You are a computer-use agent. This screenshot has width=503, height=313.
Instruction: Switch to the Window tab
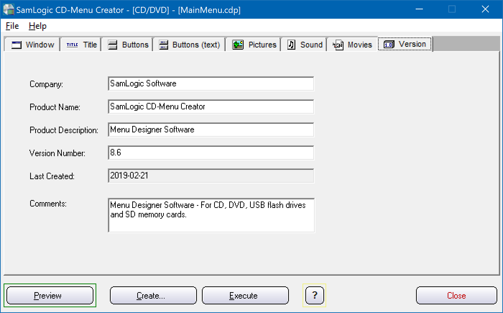[x=32, y=45]
